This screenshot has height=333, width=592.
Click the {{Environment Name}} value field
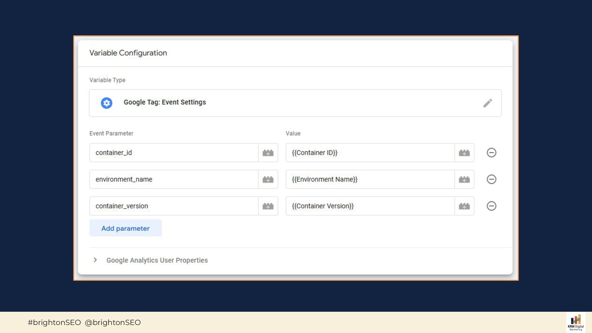pos(370,179)
